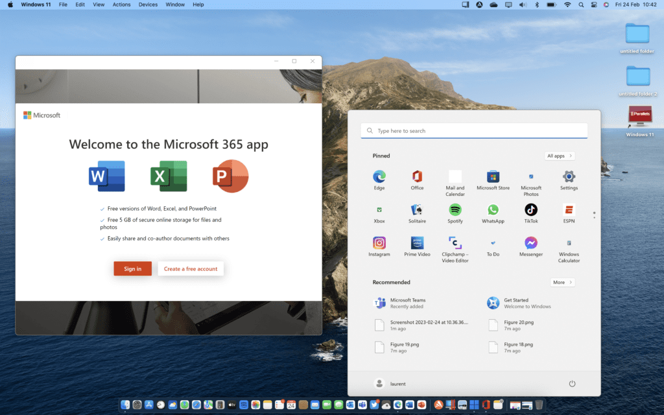Screen dimensions: 664x415
Task: Open the Apple TV app in Dock
Action: pyautogui.click(x=231, y=405)
